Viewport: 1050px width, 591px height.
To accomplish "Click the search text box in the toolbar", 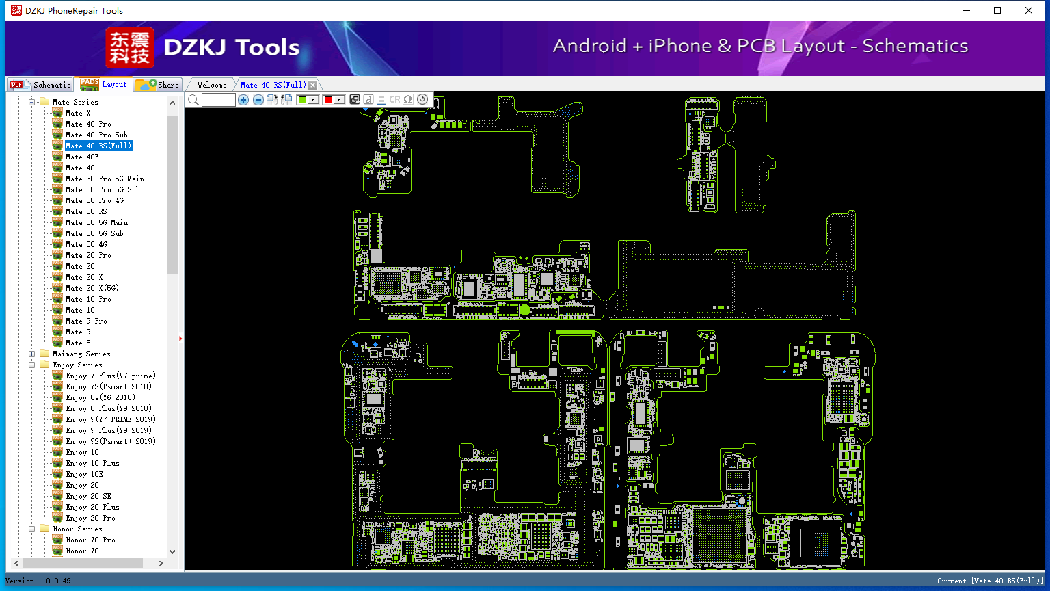I will [x=219, y=100].
